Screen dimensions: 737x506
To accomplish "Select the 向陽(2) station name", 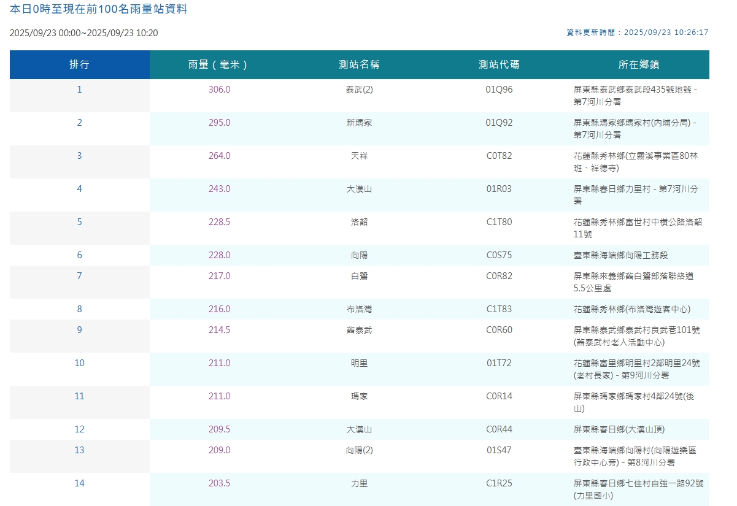I will pos(360,450).
